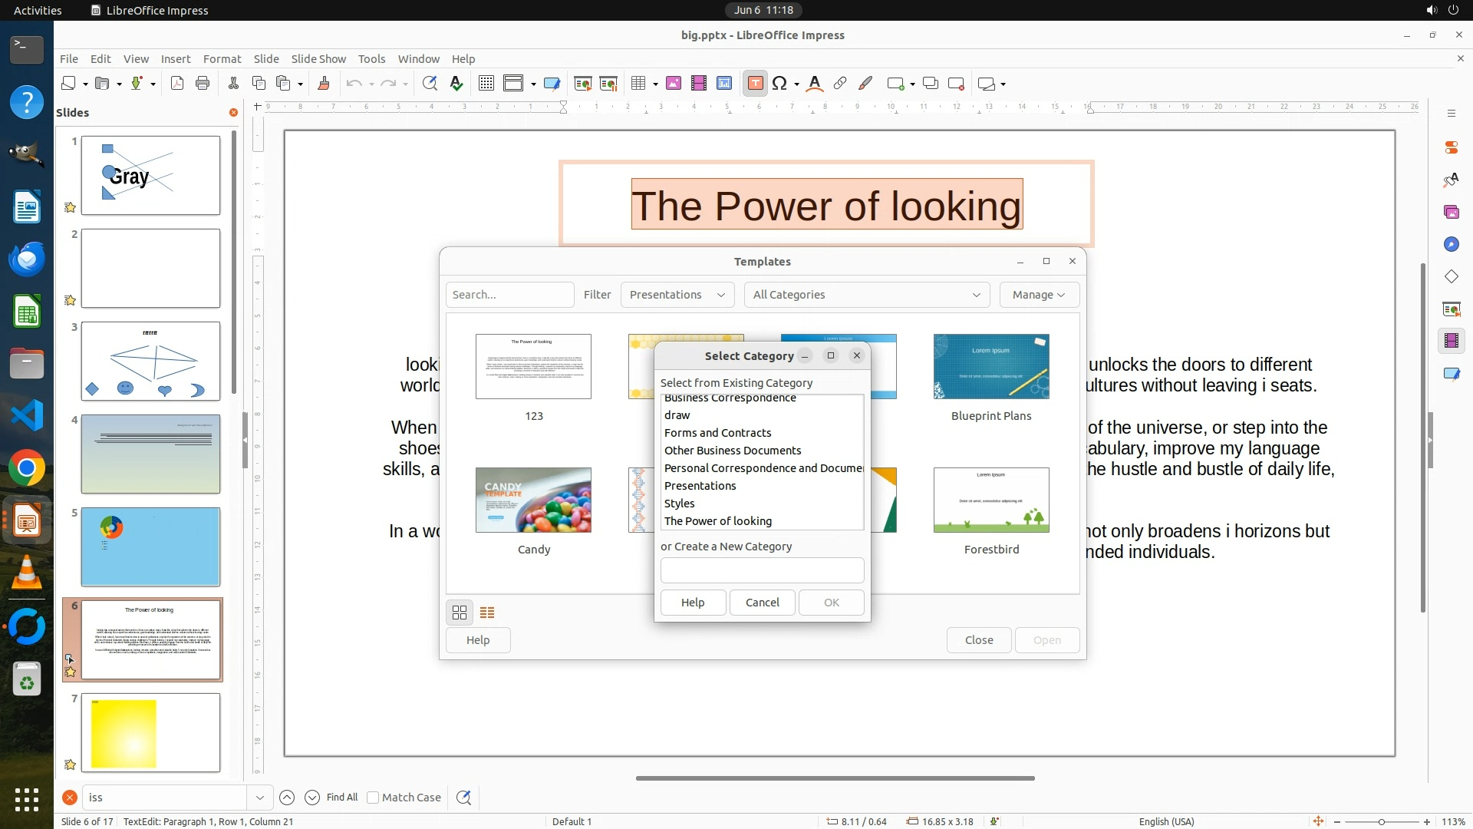Screen dimensions: 1473x829
Task: Open the sidebar Gallery panel icon
Action: click(x=1451, y=212)
